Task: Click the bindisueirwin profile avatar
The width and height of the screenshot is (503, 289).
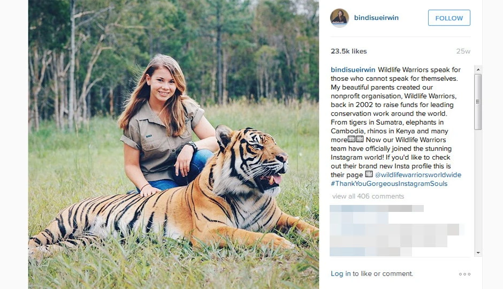Action: pos(339,18)
